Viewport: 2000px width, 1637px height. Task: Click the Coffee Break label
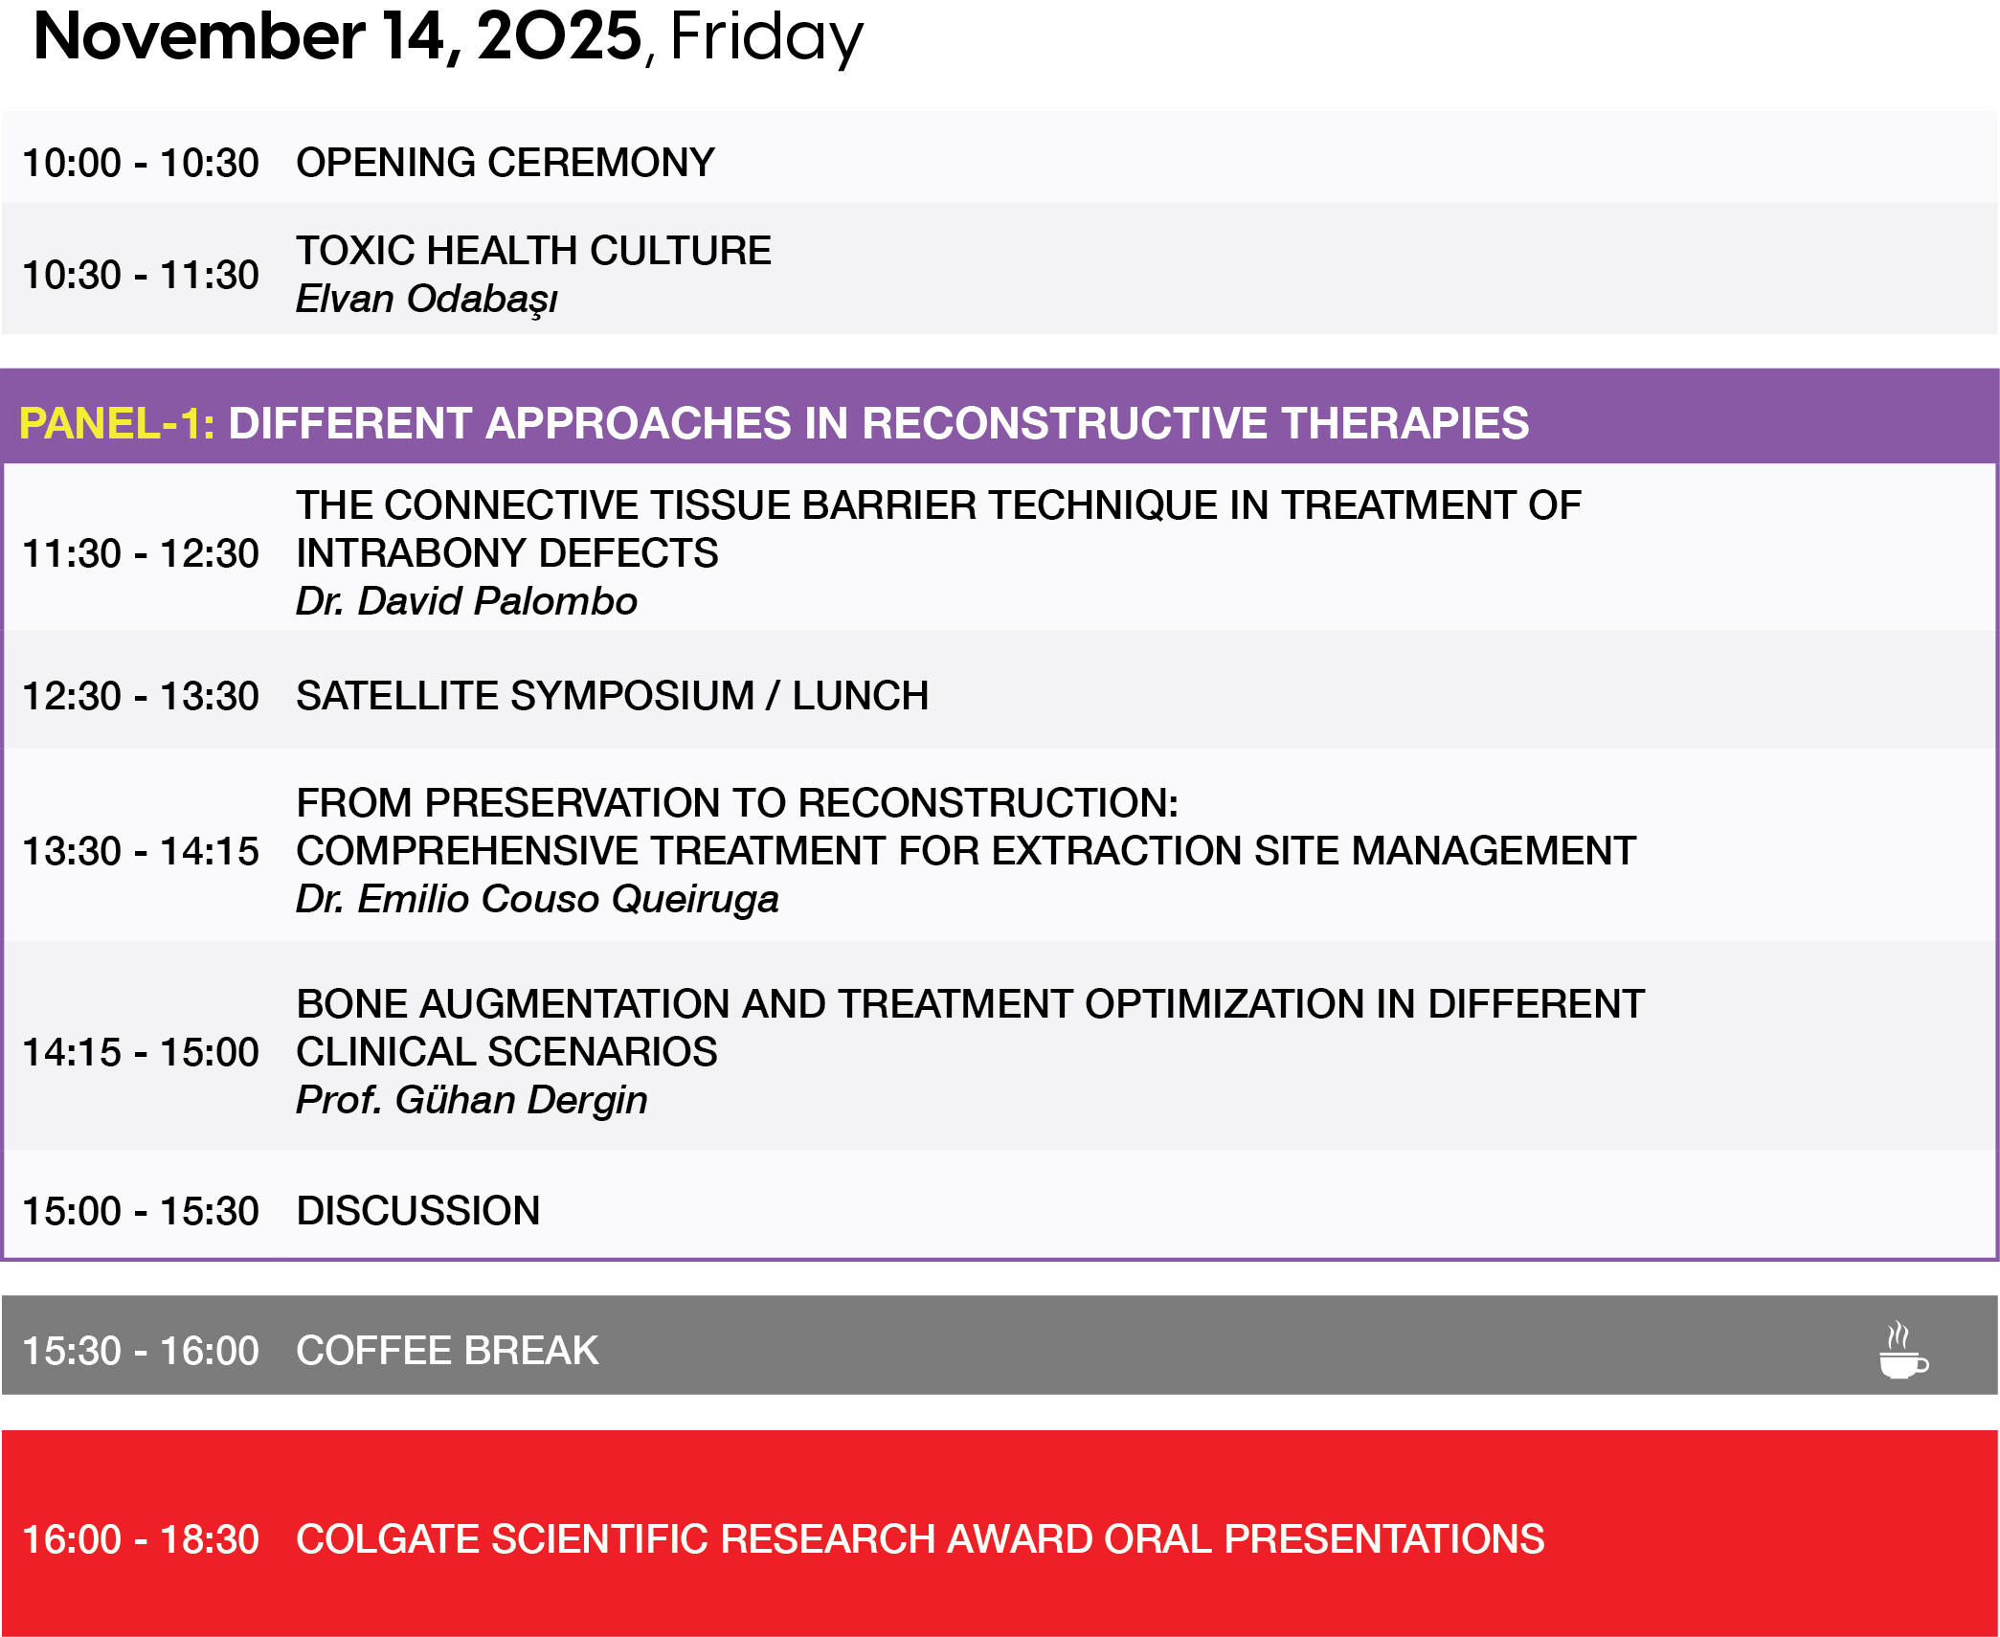(447, 1351)
